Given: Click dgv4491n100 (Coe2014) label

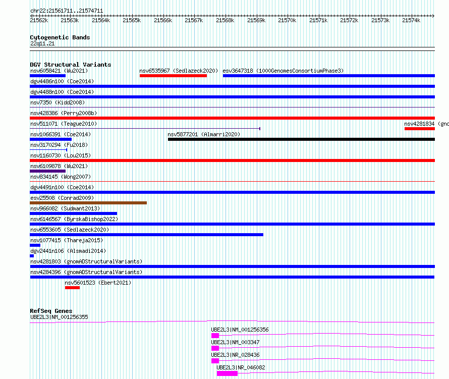Looking at the screenshot, I should pyautogui.click(x=62, y=187).
